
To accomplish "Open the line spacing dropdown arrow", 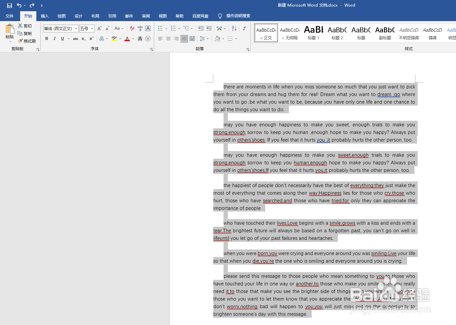I will point(208,39).
